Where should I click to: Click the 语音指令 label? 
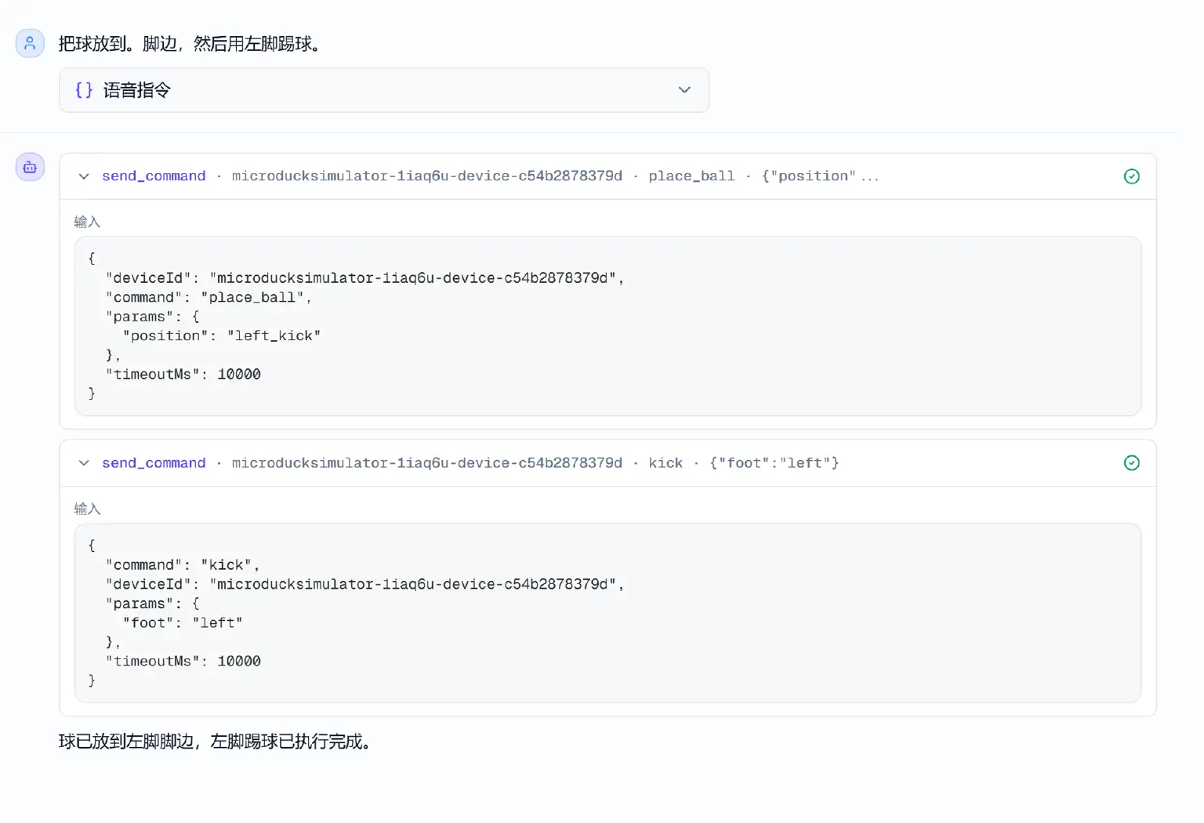(x=136, y=90)
